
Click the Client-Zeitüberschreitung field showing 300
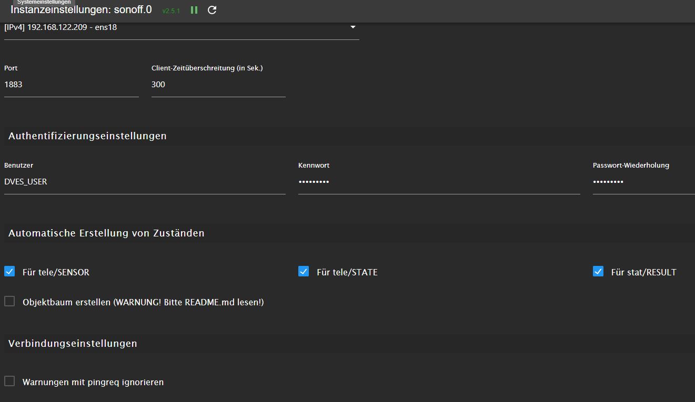click(x=218, y=85)
